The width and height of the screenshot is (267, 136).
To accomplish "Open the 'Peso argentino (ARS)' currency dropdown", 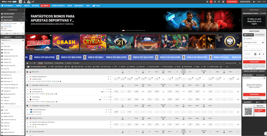I will (x=254, y=42).
